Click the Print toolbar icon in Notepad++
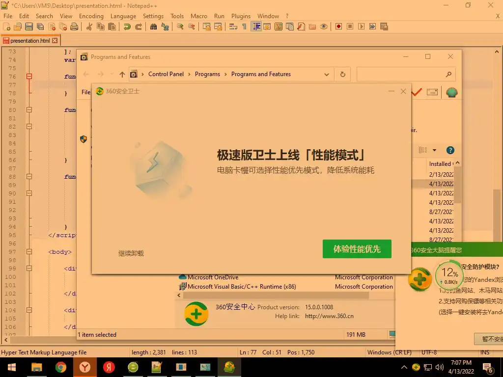The width and height of the screenshot is (503, 377). (74, 27)
